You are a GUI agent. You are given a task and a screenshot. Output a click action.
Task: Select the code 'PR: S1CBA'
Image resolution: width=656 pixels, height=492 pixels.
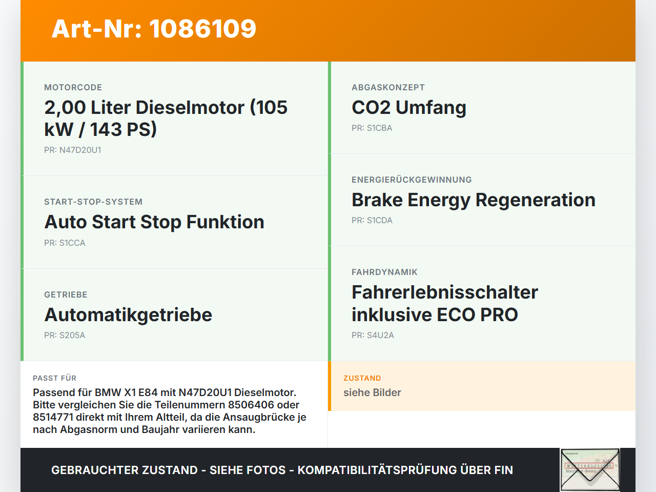pos(372,128)
